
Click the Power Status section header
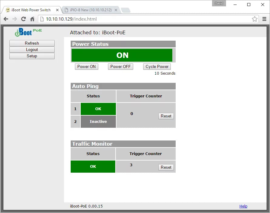coord(123,44)
